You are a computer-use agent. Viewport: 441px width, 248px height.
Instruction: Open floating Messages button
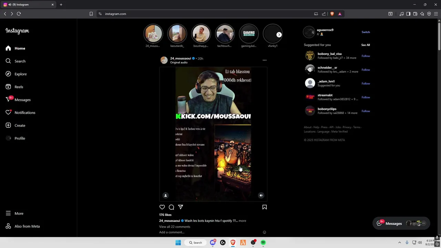pyautogui.click(x=401, y=223)
